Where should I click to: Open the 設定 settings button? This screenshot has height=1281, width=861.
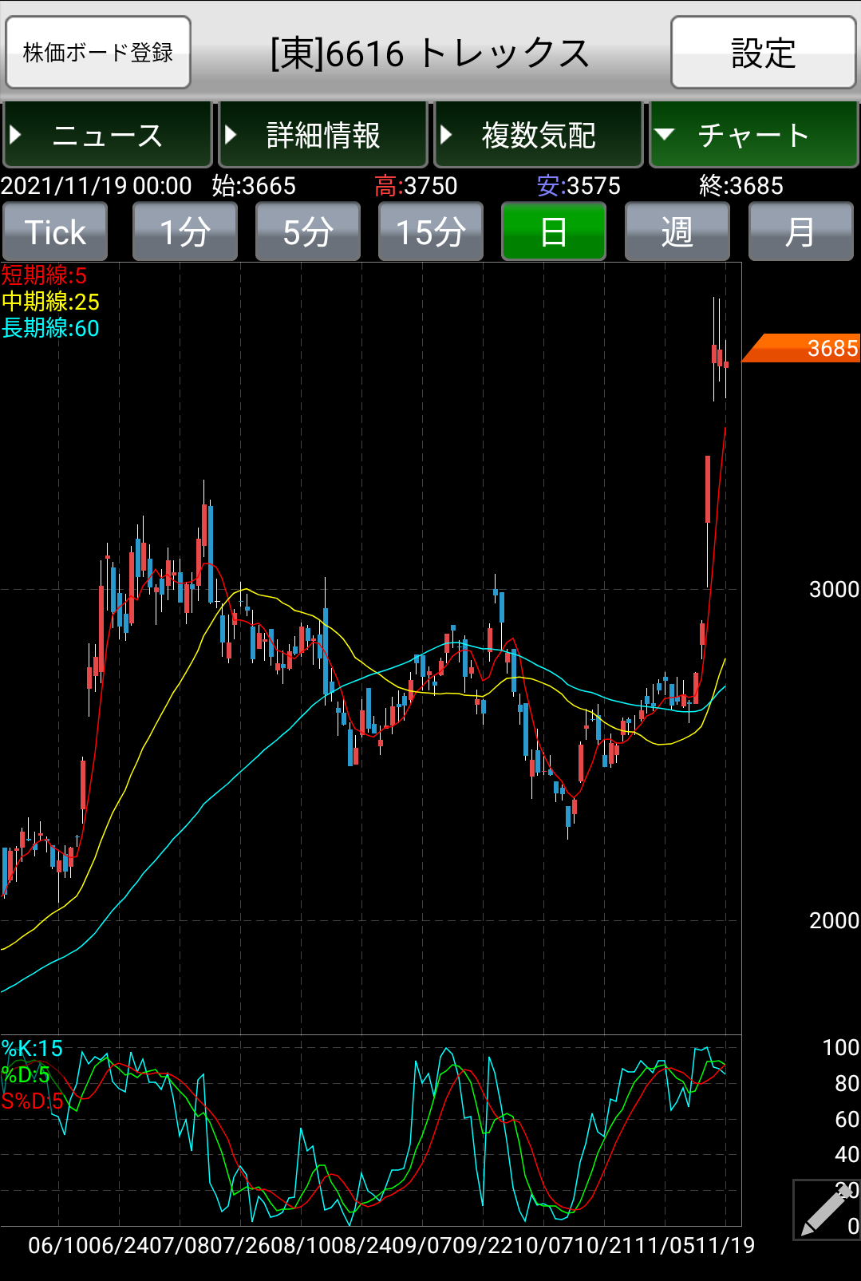tap(763, 53)
